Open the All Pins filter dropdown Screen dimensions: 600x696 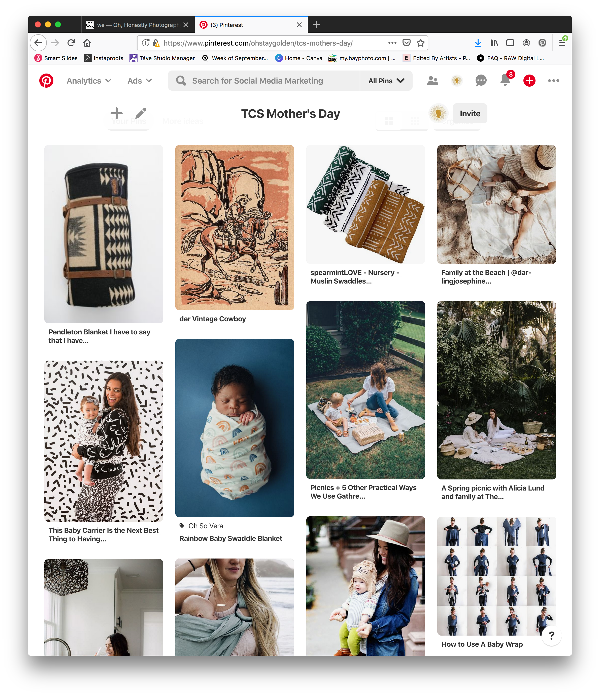click(386, 81)
